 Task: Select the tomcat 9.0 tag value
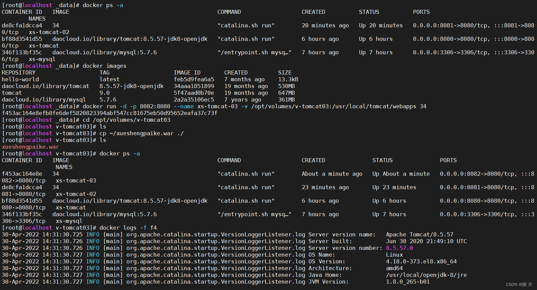pos(105,93)
